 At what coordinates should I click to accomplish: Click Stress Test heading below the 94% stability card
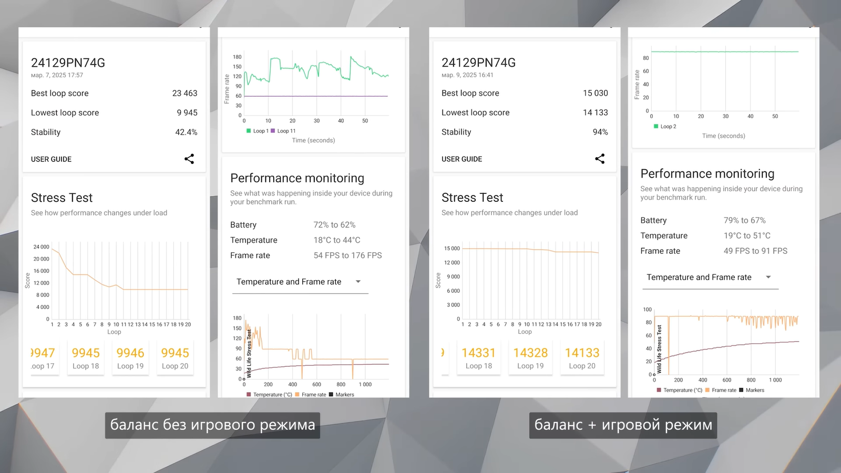tap(472, 198)
